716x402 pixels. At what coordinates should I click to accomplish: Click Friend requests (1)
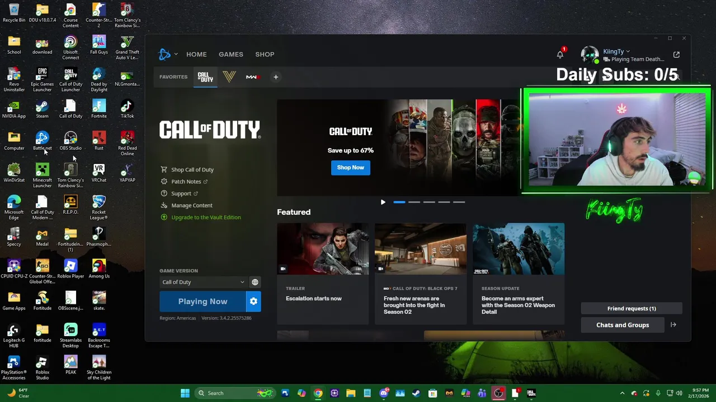click(x=632, y=308)
